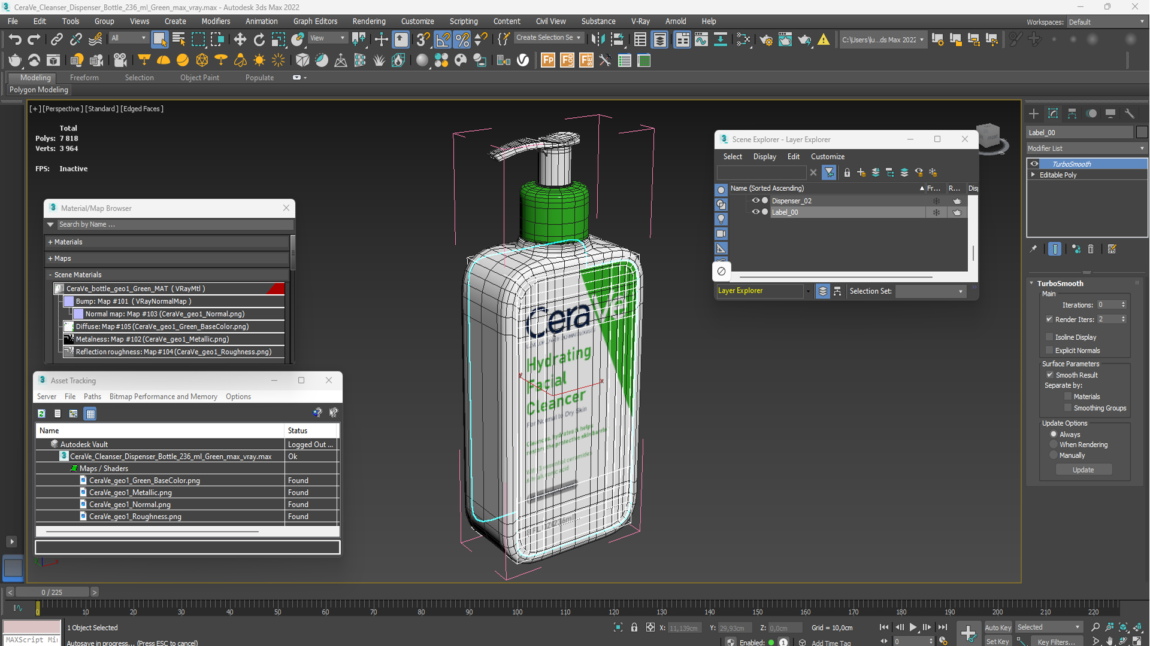Click the Mirror tool icon
This screenshot has width=1150, height=646.
tap(598, 39)
